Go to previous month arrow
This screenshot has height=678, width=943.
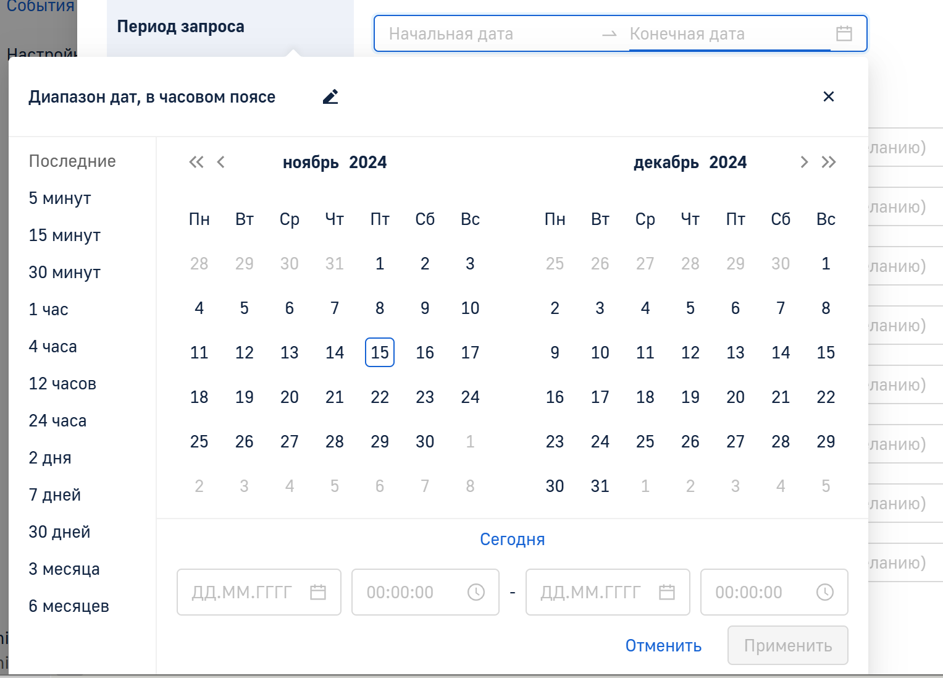[x=221, y=163]
